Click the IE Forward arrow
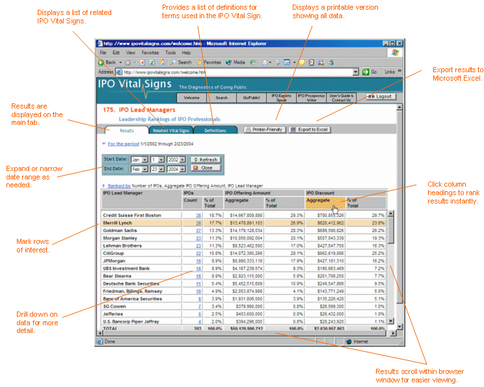 tap(128, 62)
